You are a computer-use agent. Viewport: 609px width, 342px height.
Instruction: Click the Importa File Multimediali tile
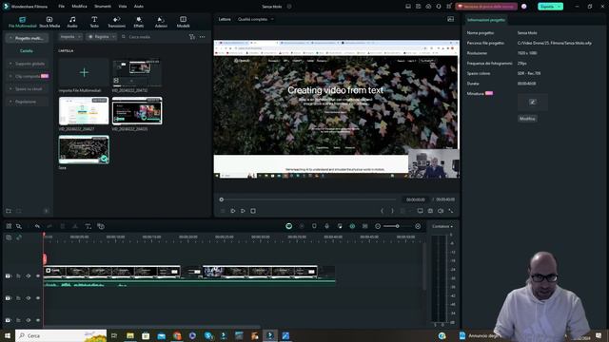(84, 72)
